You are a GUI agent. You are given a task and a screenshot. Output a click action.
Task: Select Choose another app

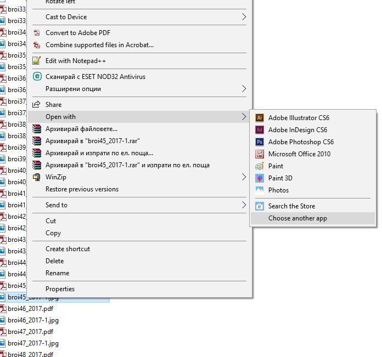pos(313,218)
